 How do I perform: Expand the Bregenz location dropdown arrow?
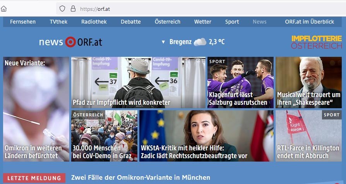(163, 42)
